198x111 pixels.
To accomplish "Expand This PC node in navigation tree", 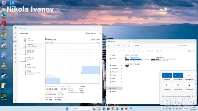I will 108,88.
